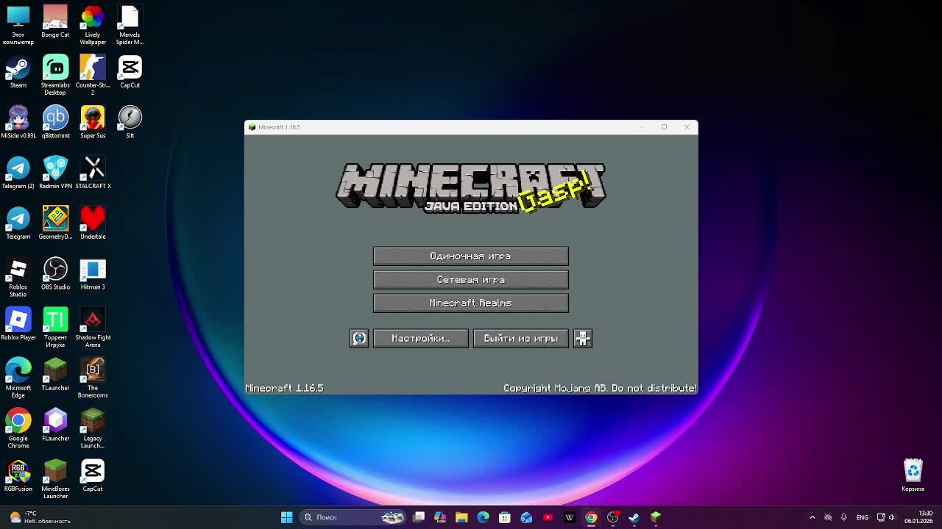The height and width of the screenshot is (529, 942).
Task: Launch Lively Wallpaper from desktop
Action: 93,25
